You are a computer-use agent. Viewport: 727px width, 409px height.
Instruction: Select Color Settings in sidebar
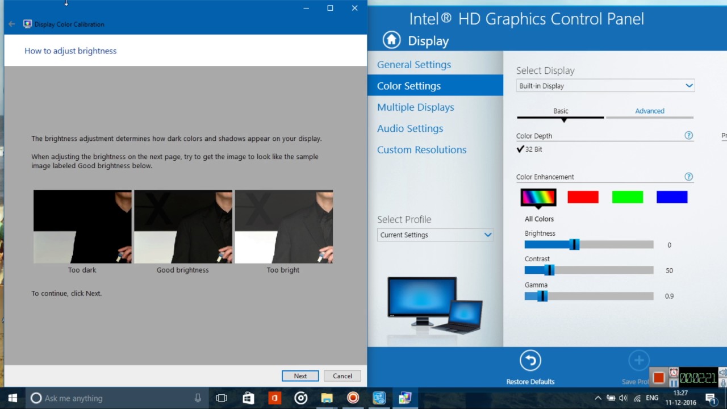435,86
